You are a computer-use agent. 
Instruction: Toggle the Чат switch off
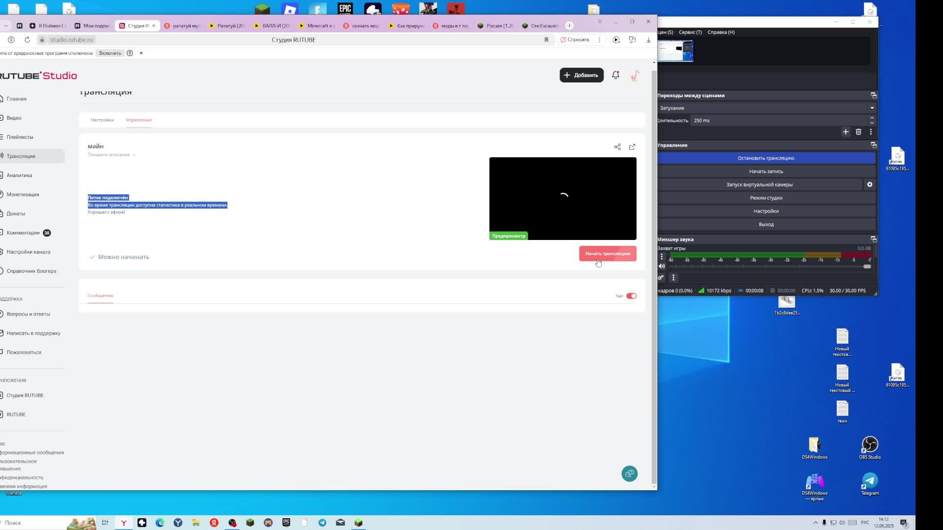(631, 296)
